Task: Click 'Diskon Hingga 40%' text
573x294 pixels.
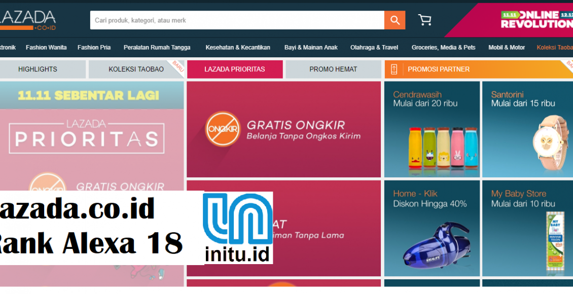Action: [430, 204]
